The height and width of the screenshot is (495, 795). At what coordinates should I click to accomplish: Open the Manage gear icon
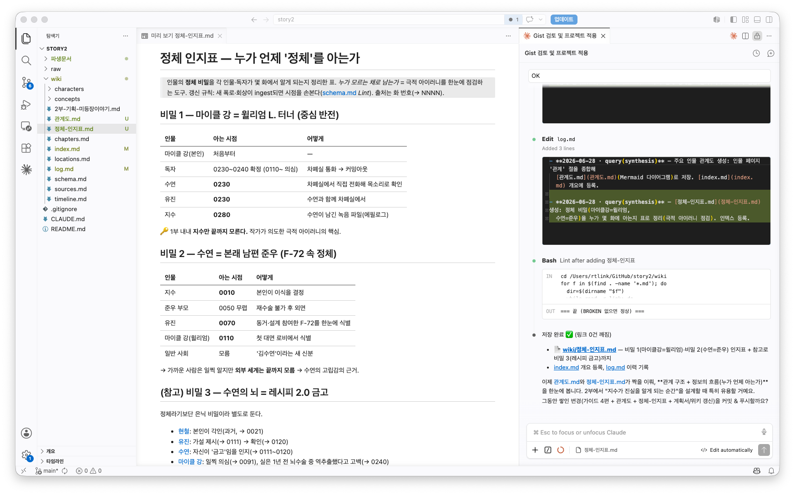[x=26, y=455]
